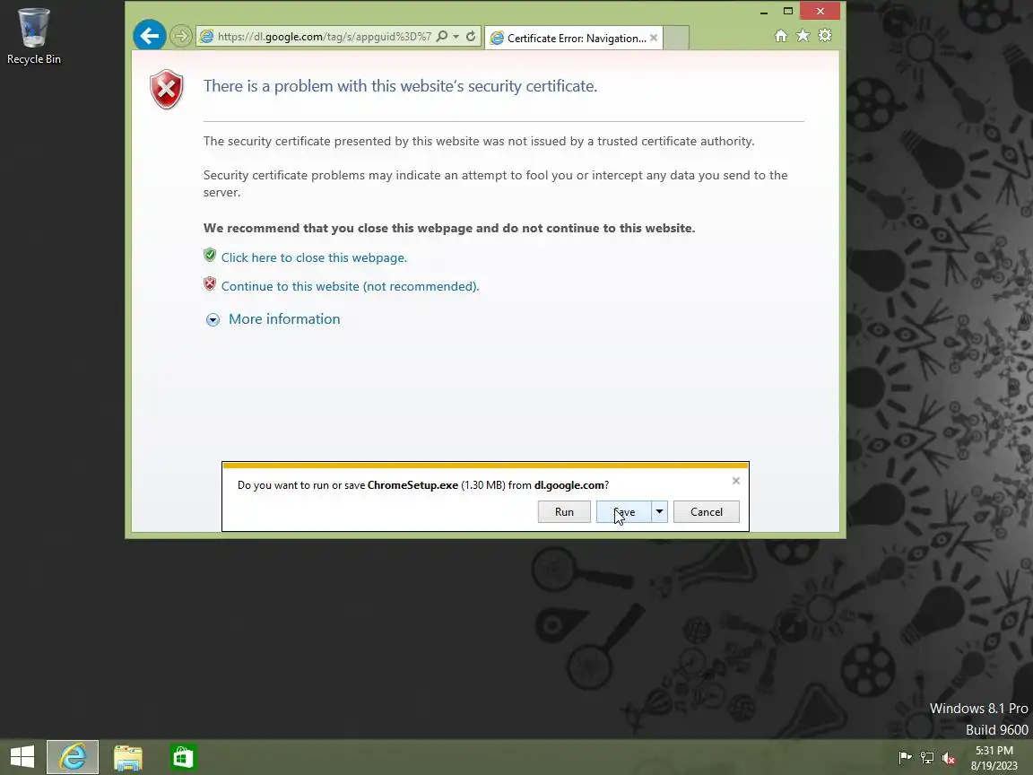Open Action Center flag icon
Viewport: 1033px width, 775px height.
pos(905,758)
